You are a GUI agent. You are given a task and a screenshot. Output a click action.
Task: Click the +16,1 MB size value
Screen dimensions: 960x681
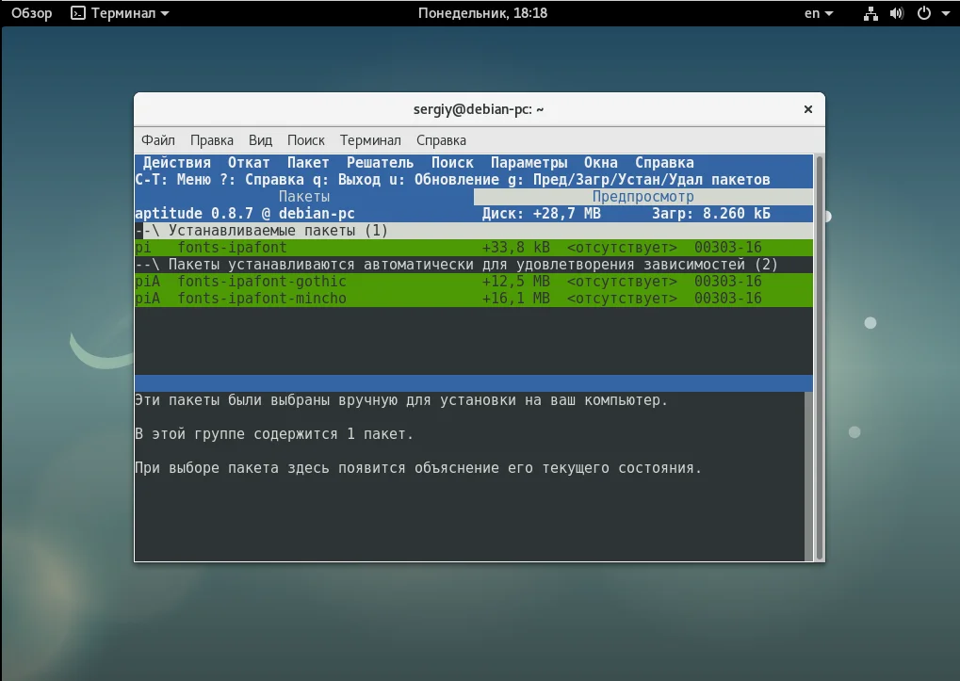tap(515, 299)
